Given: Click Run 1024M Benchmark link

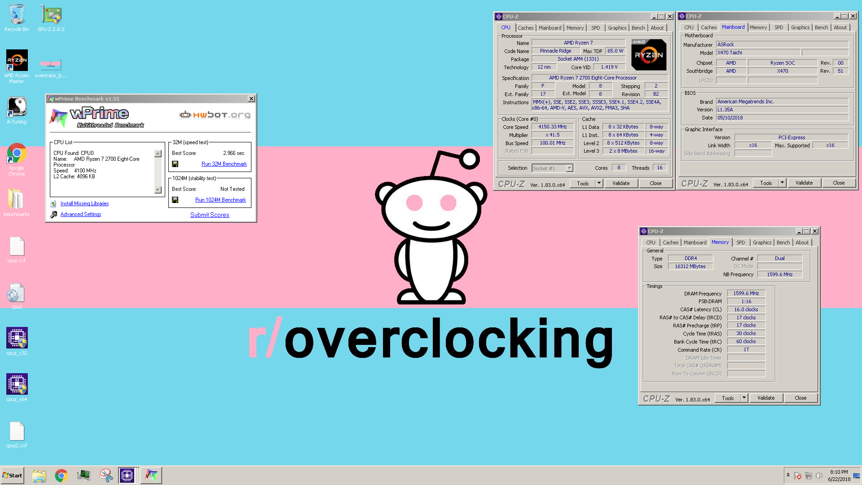Looking at the screenshot, I should (220, 200).
